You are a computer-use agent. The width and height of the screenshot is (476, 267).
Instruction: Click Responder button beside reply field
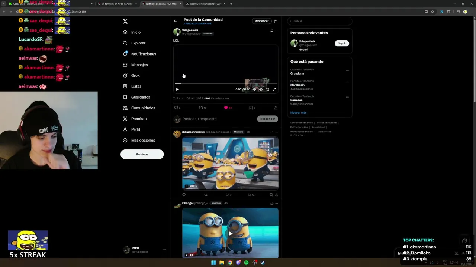(x=267, y=119)
